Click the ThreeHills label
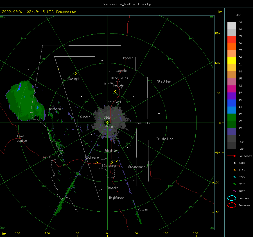 (x=141, y=123)
